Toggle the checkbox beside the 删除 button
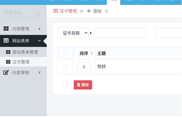182x118 pixels. (x=65, y=84)
